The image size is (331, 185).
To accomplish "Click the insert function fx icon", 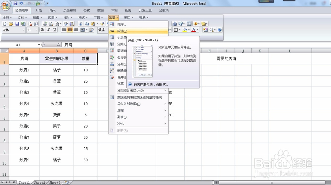I will click(59, 45).
